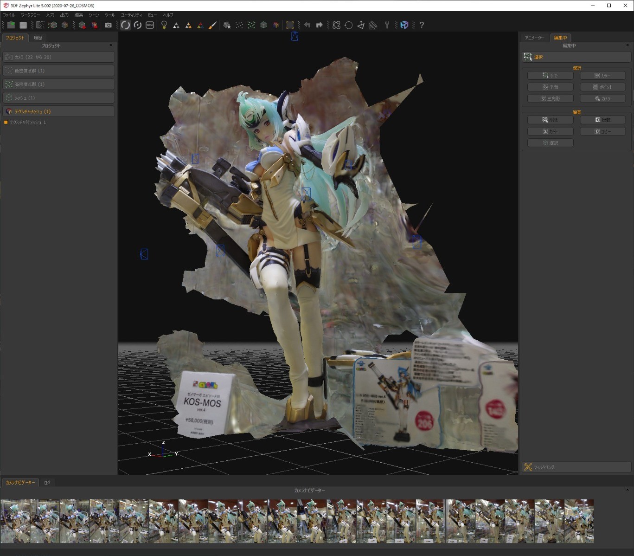This screenshot has height=556, width=634.
Task: Close the プロジェクト panel
Action: pos(111,45)
